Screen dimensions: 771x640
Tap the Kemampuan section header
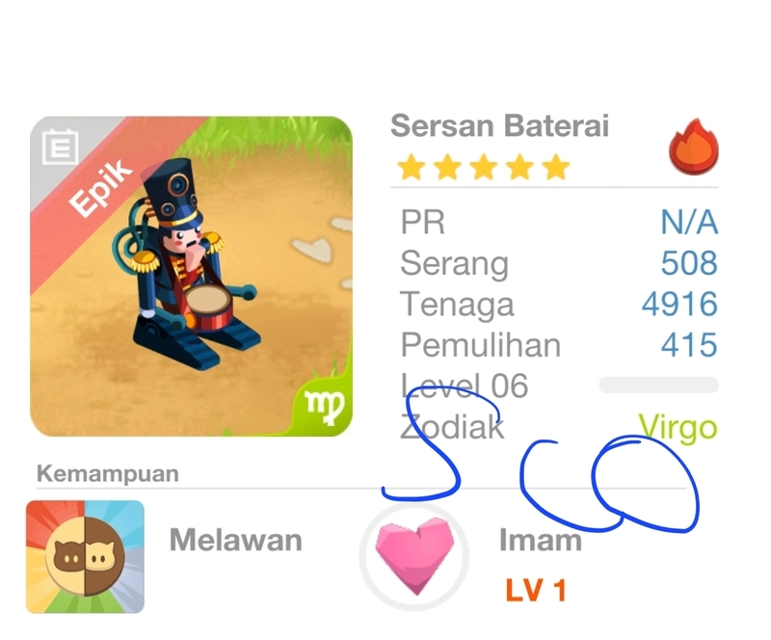tap(108, 473)
